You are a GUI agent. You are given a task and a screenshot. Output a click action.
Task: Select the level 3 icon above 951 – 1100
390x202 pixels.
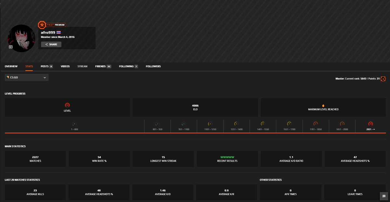coord(184,124)
